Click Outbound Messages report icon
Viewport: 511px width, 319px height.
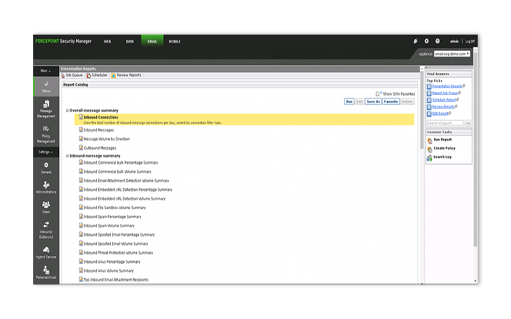click(x=81, y=148)
